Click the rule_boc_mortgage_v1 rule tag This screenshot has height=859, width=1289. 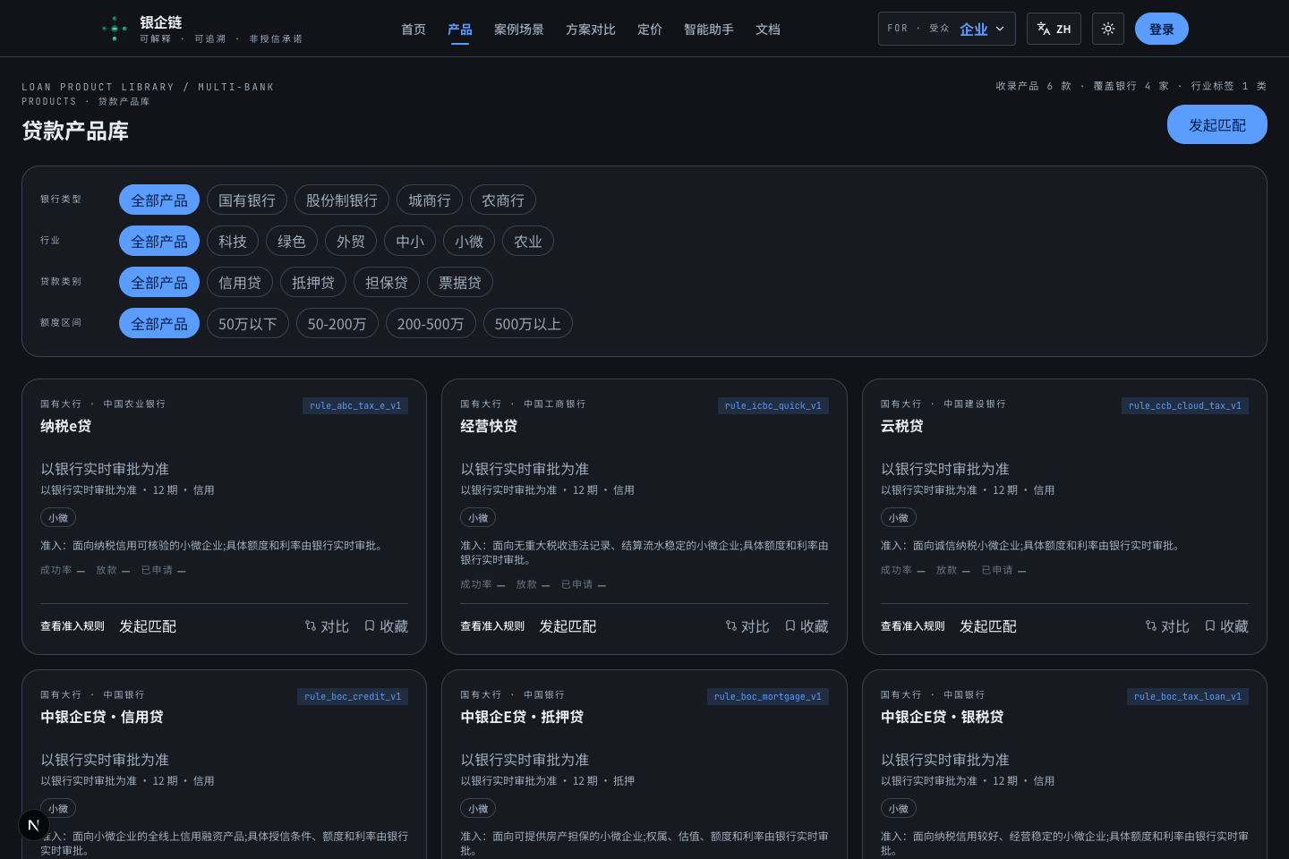coord(768,696)
